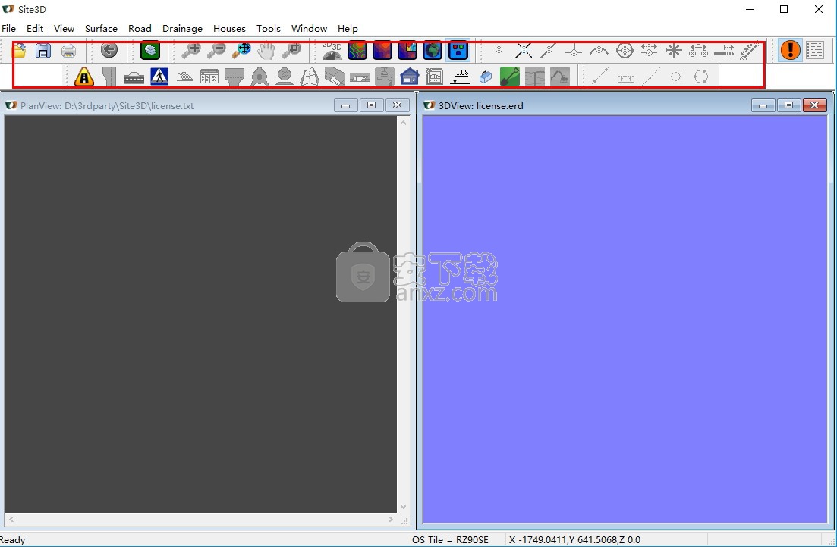Click the blue house icon

pos(410,77)
